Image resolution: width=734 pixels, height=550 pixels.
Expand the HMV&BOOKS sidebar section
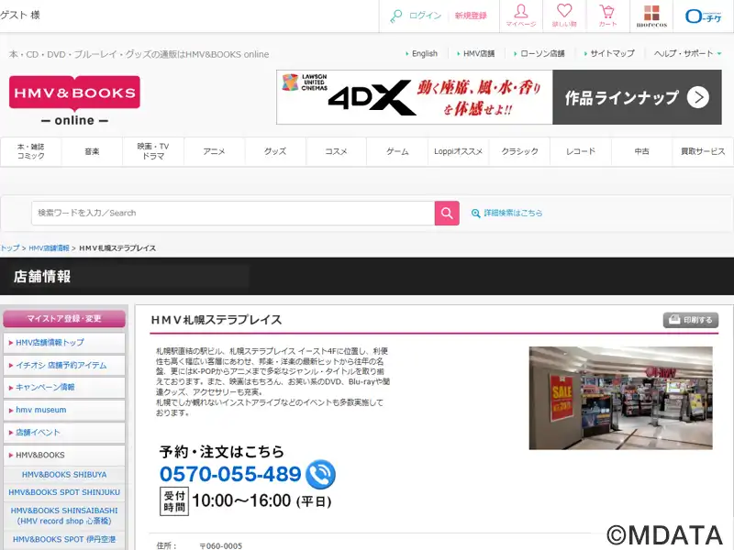(x=64, y=455)
